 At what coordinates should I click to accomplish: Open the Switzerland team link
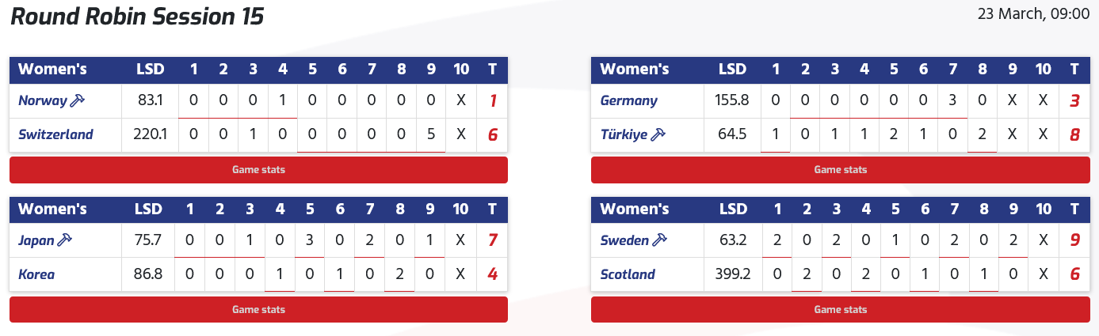[55, 134]
